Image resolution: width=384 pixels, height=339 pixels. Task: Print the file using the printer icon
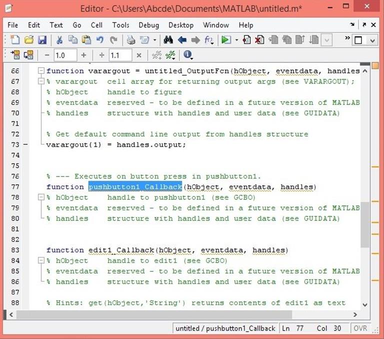(x=130, y=40)
